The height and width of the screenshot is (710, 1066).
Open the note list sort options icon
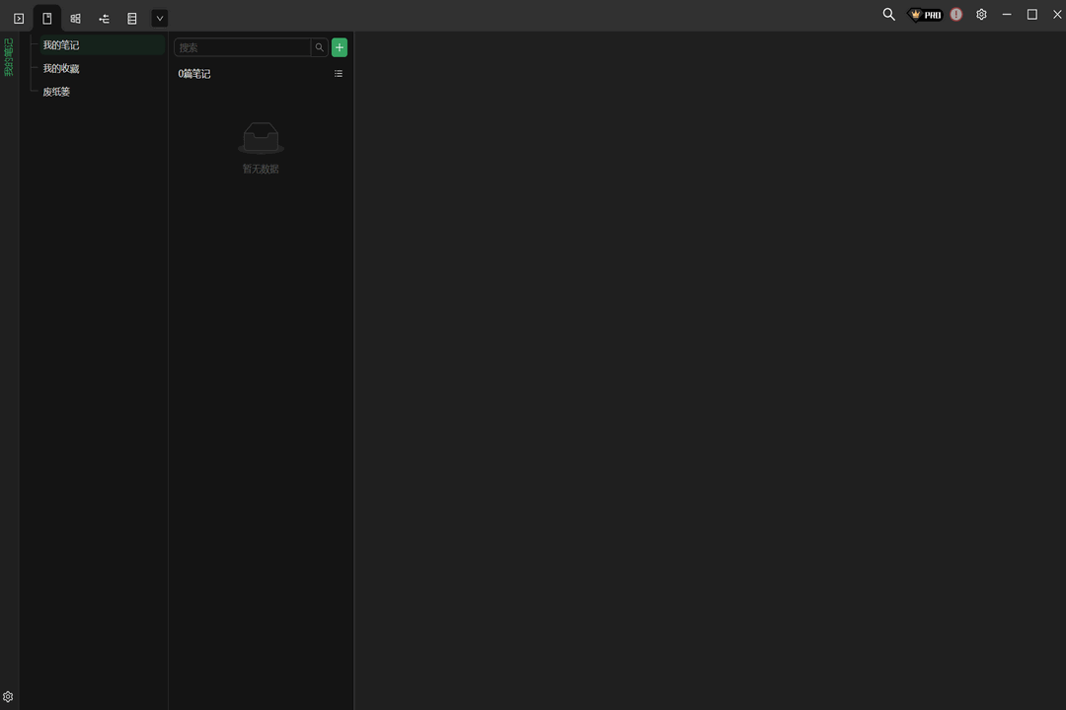(339, 74)
